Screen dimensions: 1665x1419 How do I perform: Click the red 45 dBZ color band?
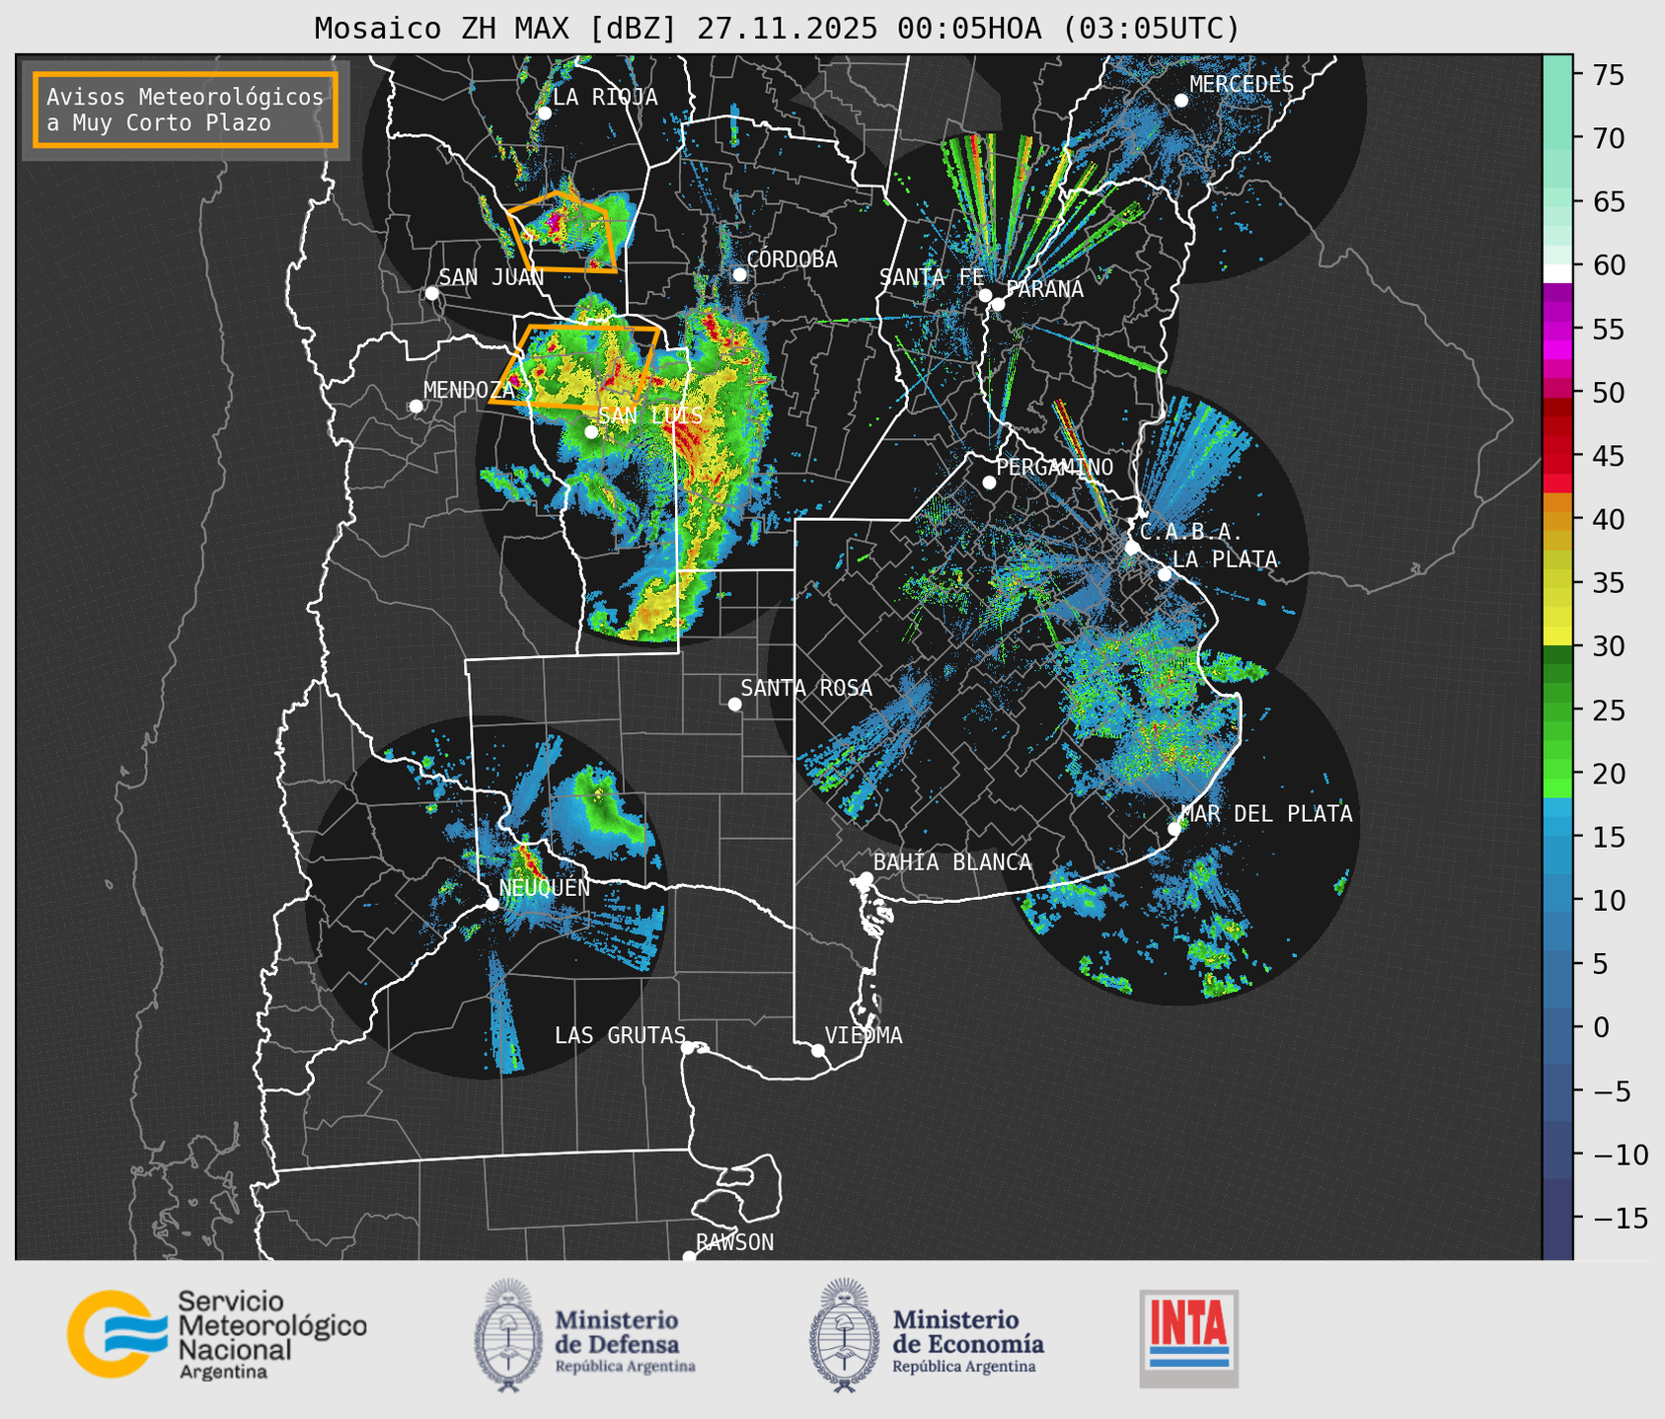[x=1557, y=454]
